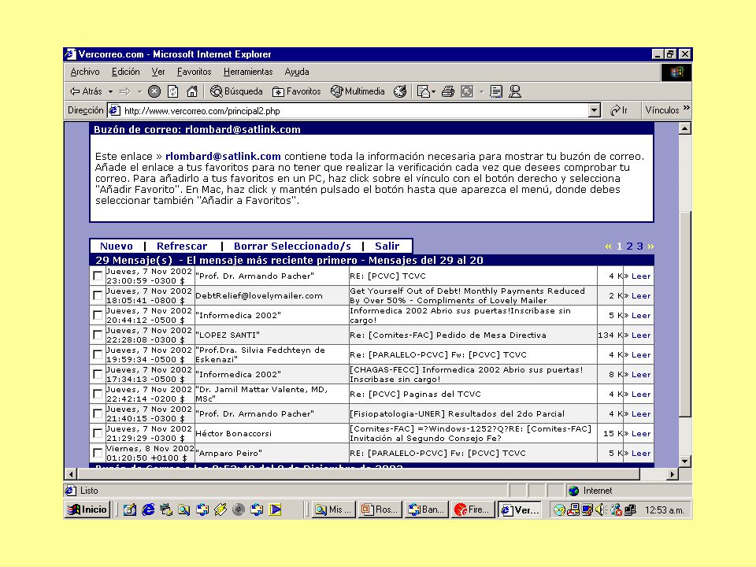Open the Archivo menu
The image size is (756, 567).
(85, 72)
